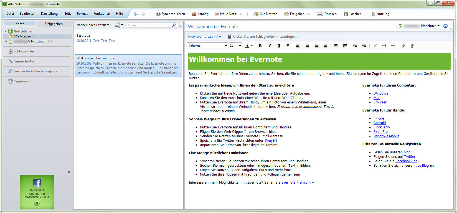Go forward with the right arrow

(143, 14)
